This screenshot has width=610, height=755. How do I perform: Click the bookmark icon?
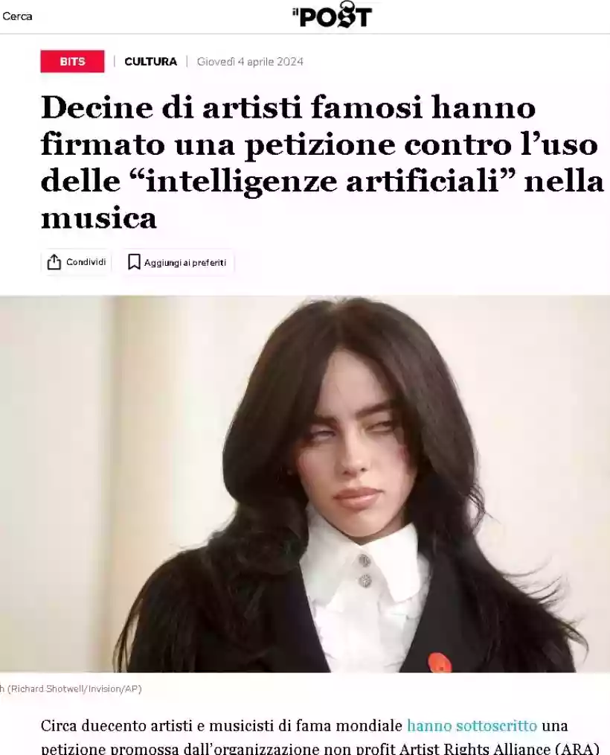(134, 262)
